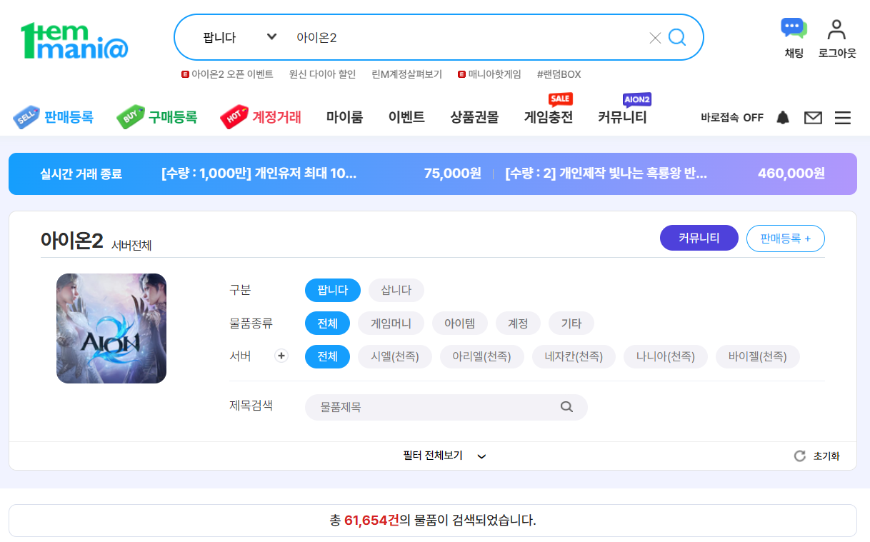Select 전체 in the 서버 filter

pyautogui.click(x=327, y=356)
